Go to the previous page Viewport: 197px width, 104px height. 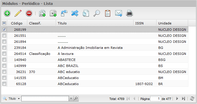(x=134, y=99)
